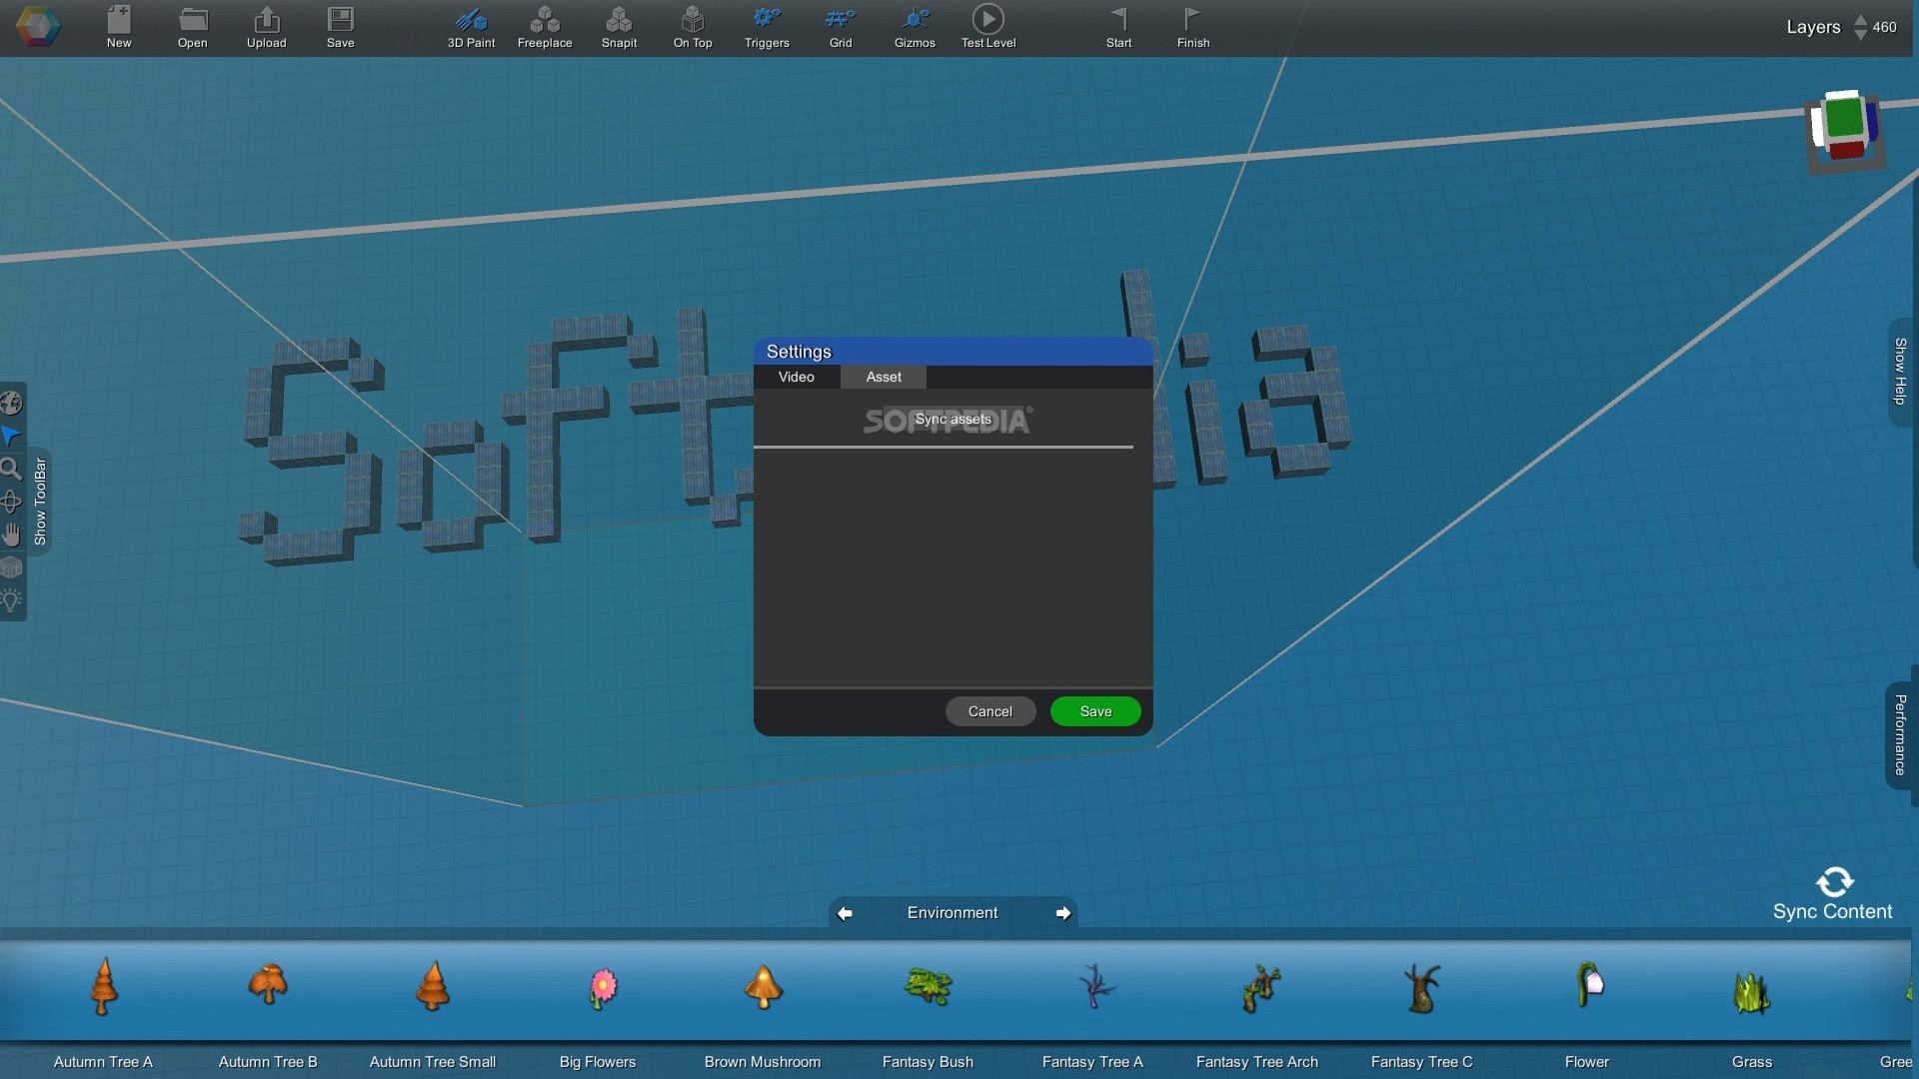Toggle the Grid display
The height and width of the screenshot is (1079, 1919).
pos(841,27)
